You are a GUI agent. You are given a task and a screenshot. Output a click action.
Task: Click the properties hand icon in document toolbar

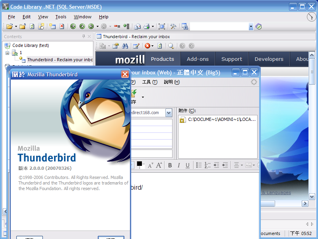[x=116, y=46]
